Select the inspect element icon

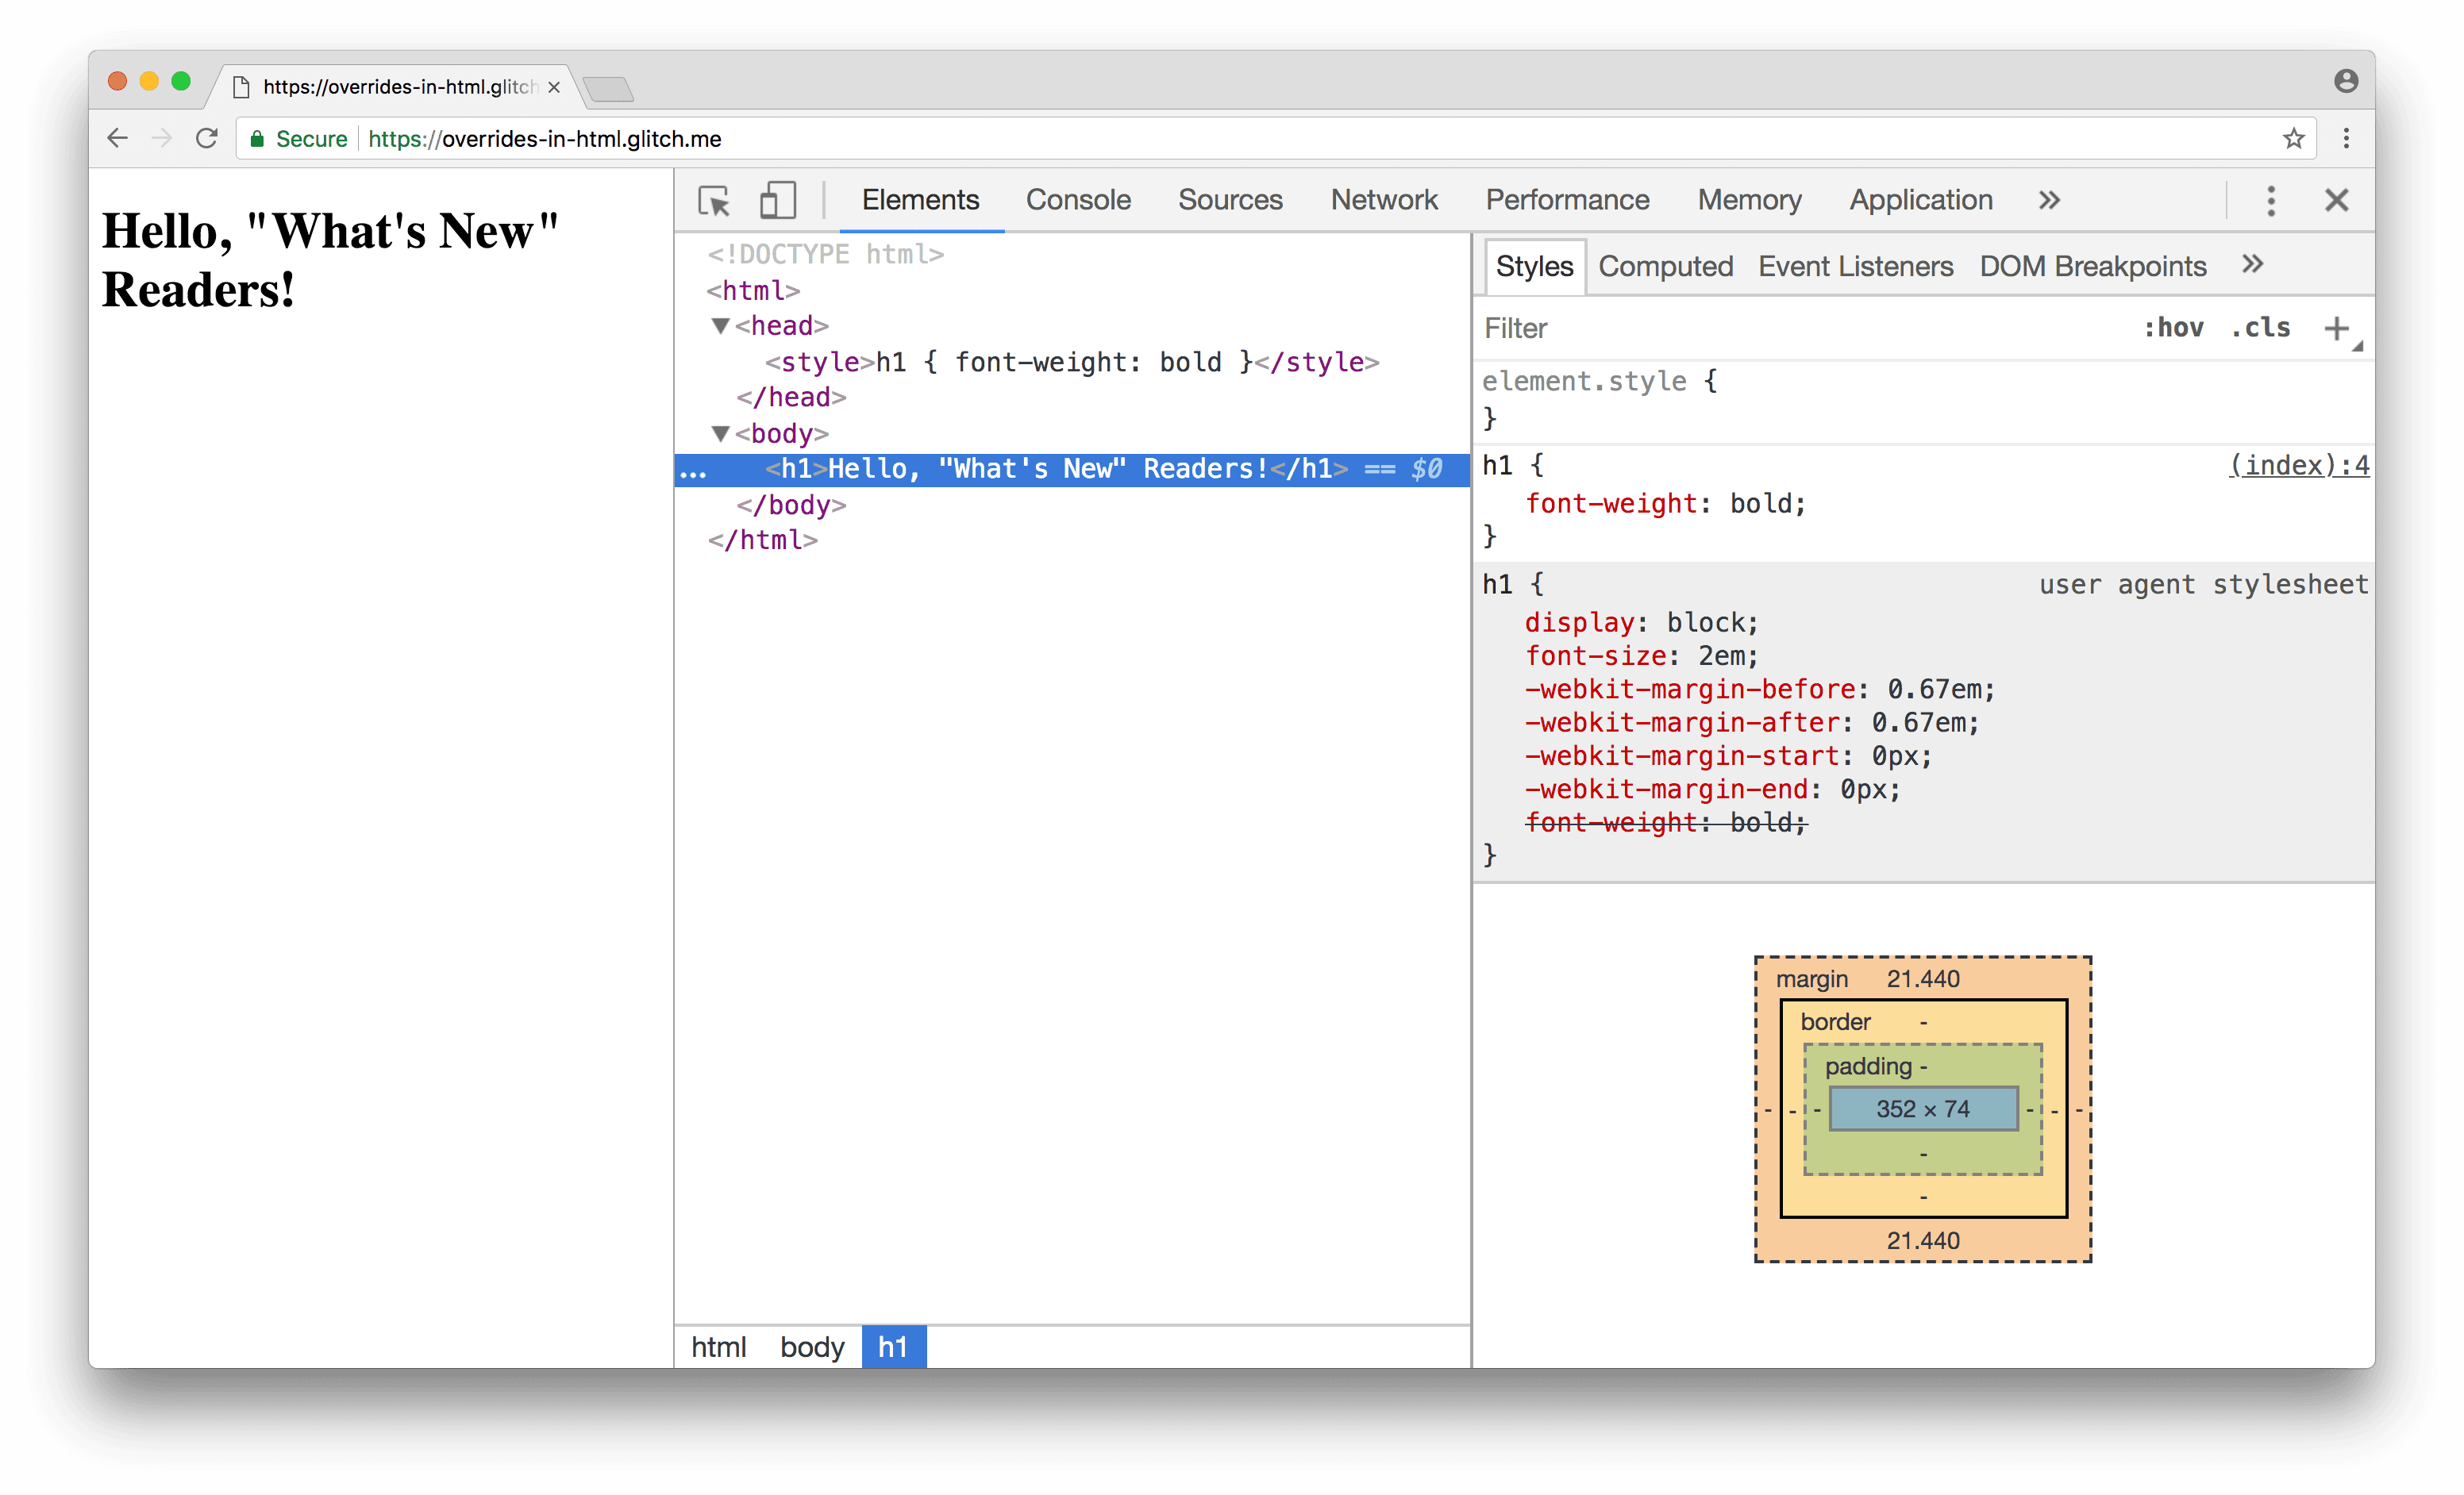(713, 198)
